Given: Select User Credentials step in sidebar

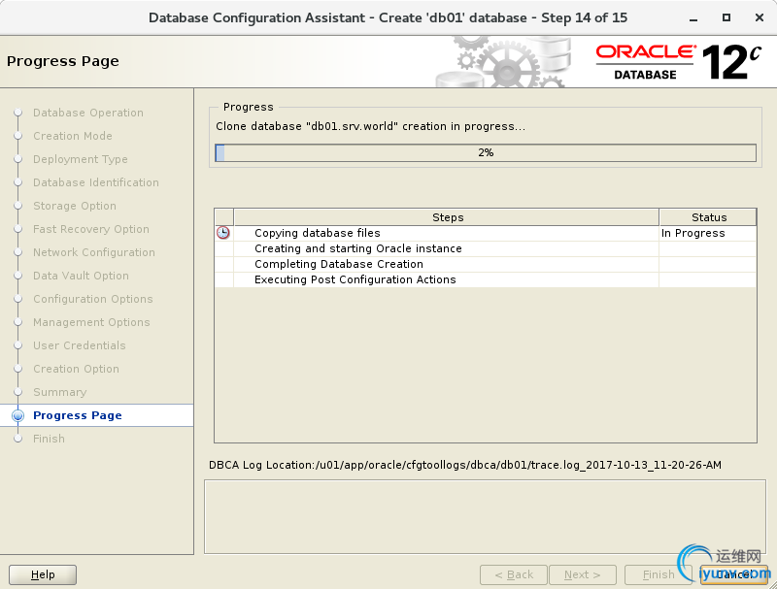Looking at the screenshot, I should tap(80, 345).
